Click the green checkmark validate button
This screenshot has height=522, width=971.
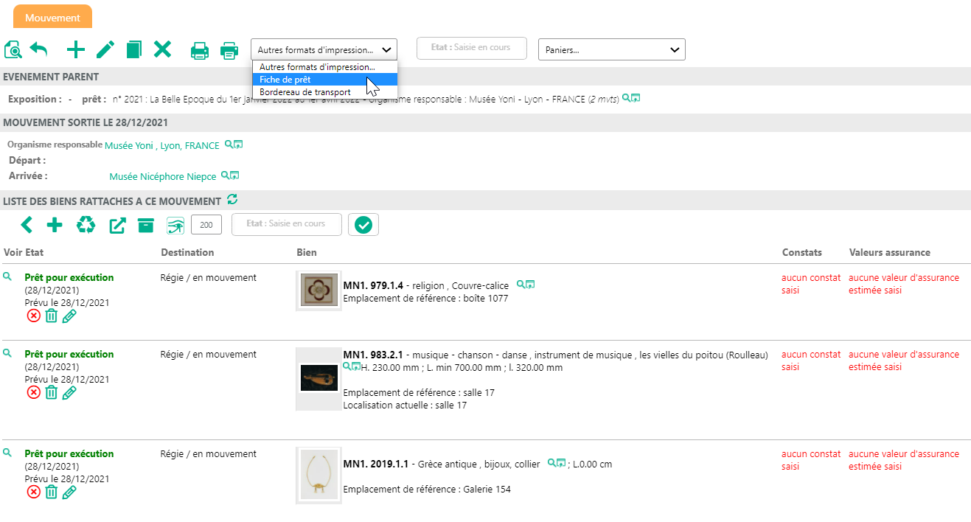pyautogui.click(x=363, y=226)
